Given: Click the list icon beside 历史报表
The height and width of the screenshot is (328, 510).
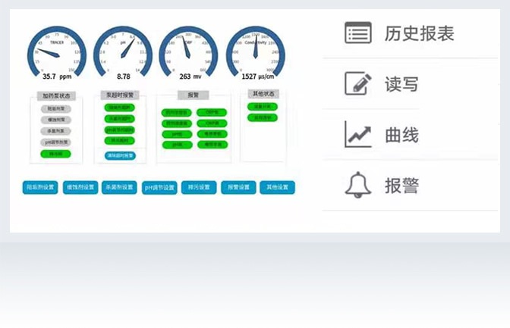Looking at the screenshot, I should click(357, 33).
